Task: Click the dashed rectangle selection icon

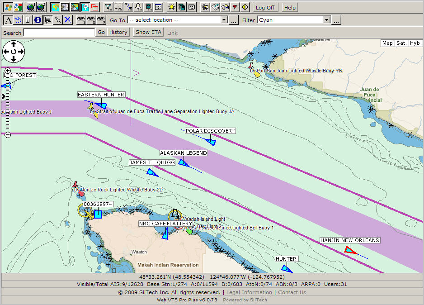Action: (118, 7)
